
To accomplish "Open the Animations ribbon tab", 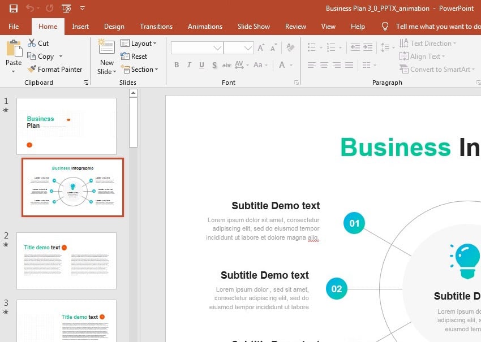I will [x=205, y=27].
